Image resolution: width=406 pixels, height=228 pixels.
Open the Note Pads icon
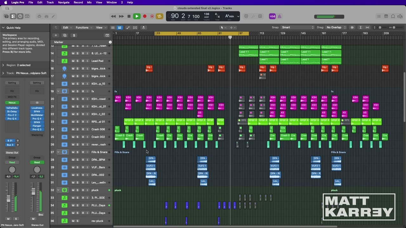386,16
